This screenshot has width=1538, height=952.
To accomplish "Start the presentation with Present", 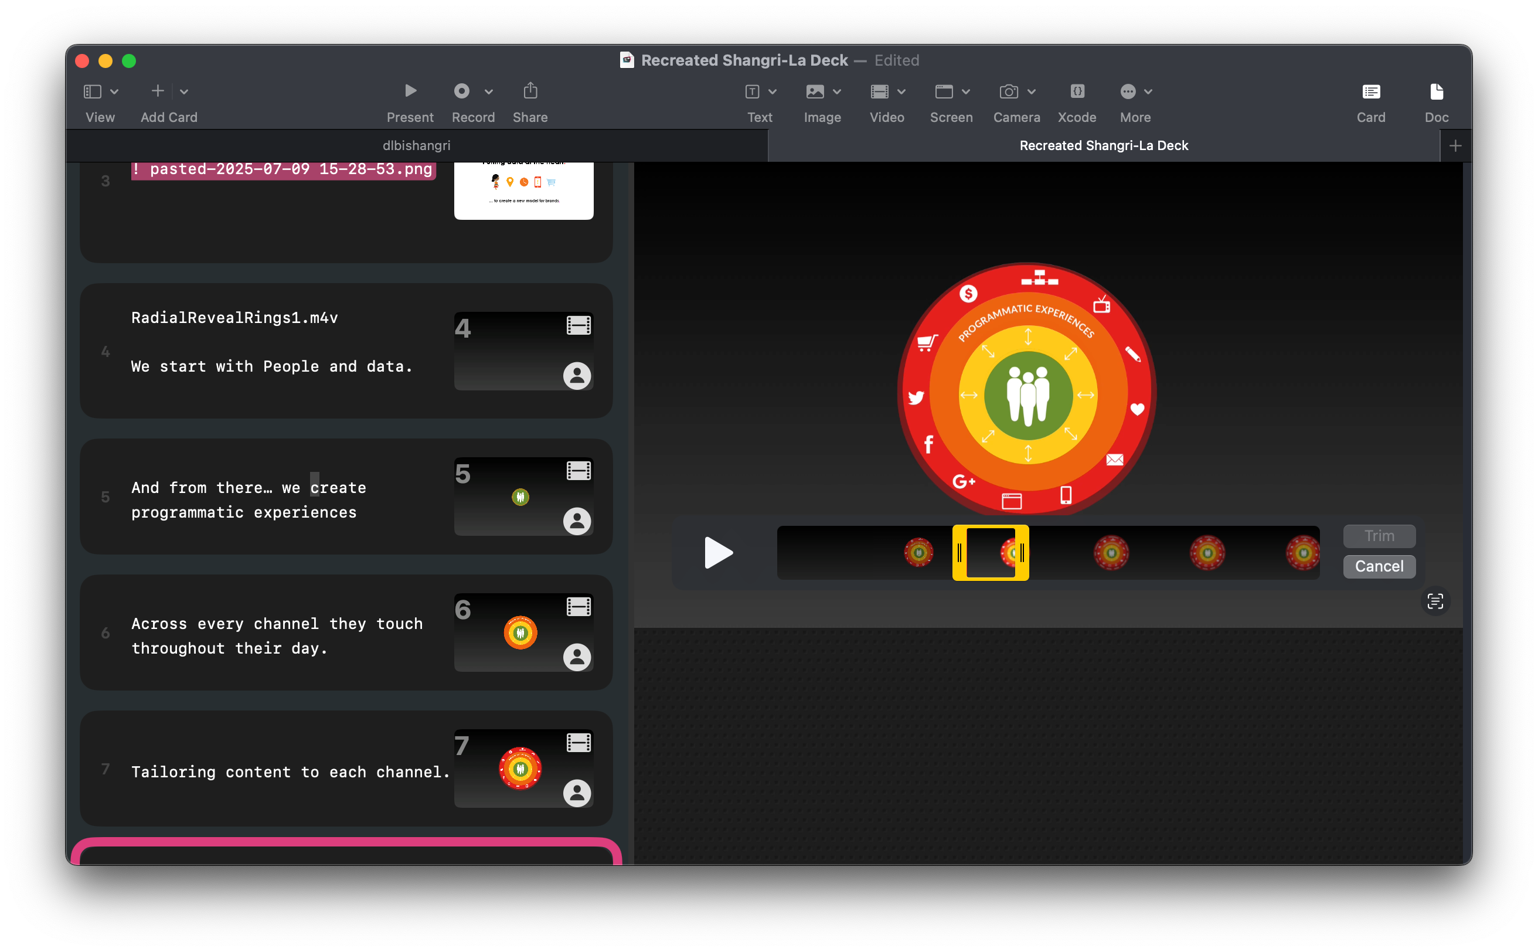I will click(x=410, y=91).
